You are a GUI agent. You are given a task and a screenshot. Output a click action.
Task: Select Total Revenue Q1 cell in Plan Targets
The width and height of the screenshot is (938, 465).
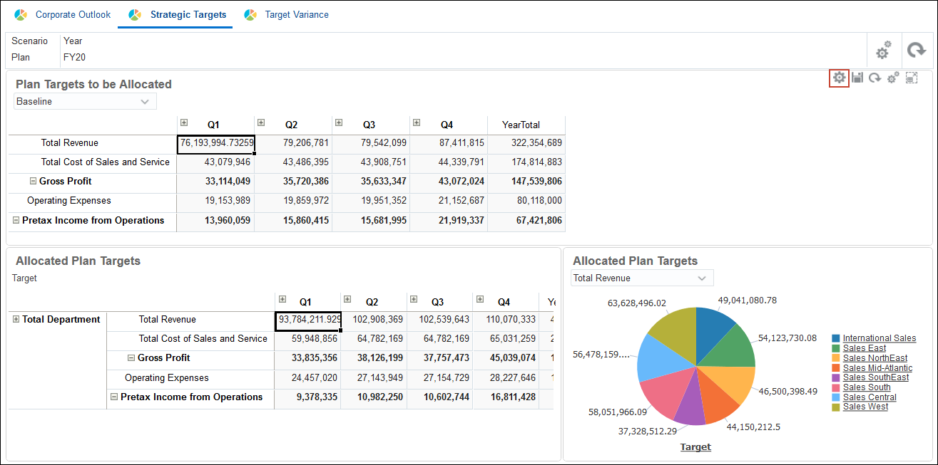click(215, 143)
